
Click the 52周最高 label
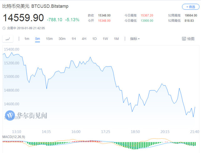point(174,15)
